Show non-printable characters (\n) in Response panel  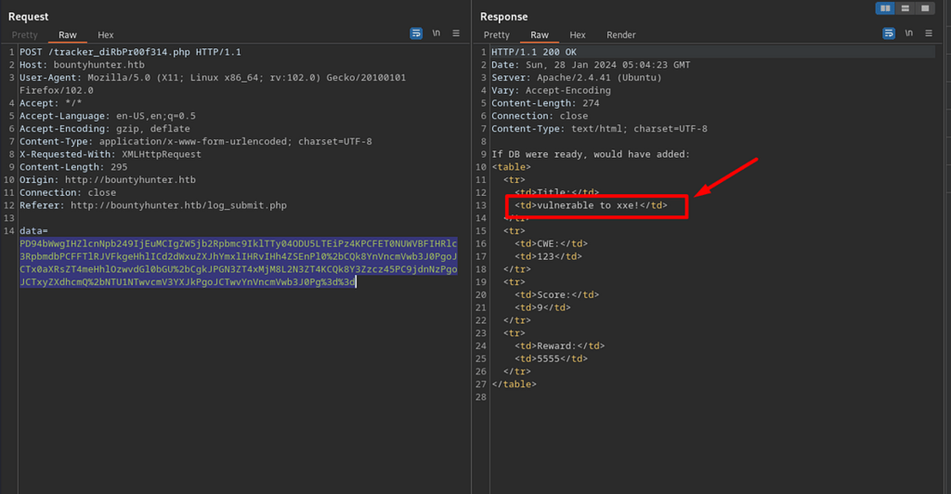(908, 33)
